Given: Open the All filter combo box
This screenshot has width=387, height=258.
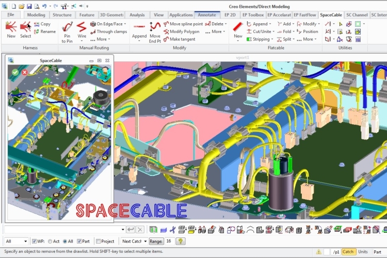Looking at the screenshot, I should tap(17, 241).
